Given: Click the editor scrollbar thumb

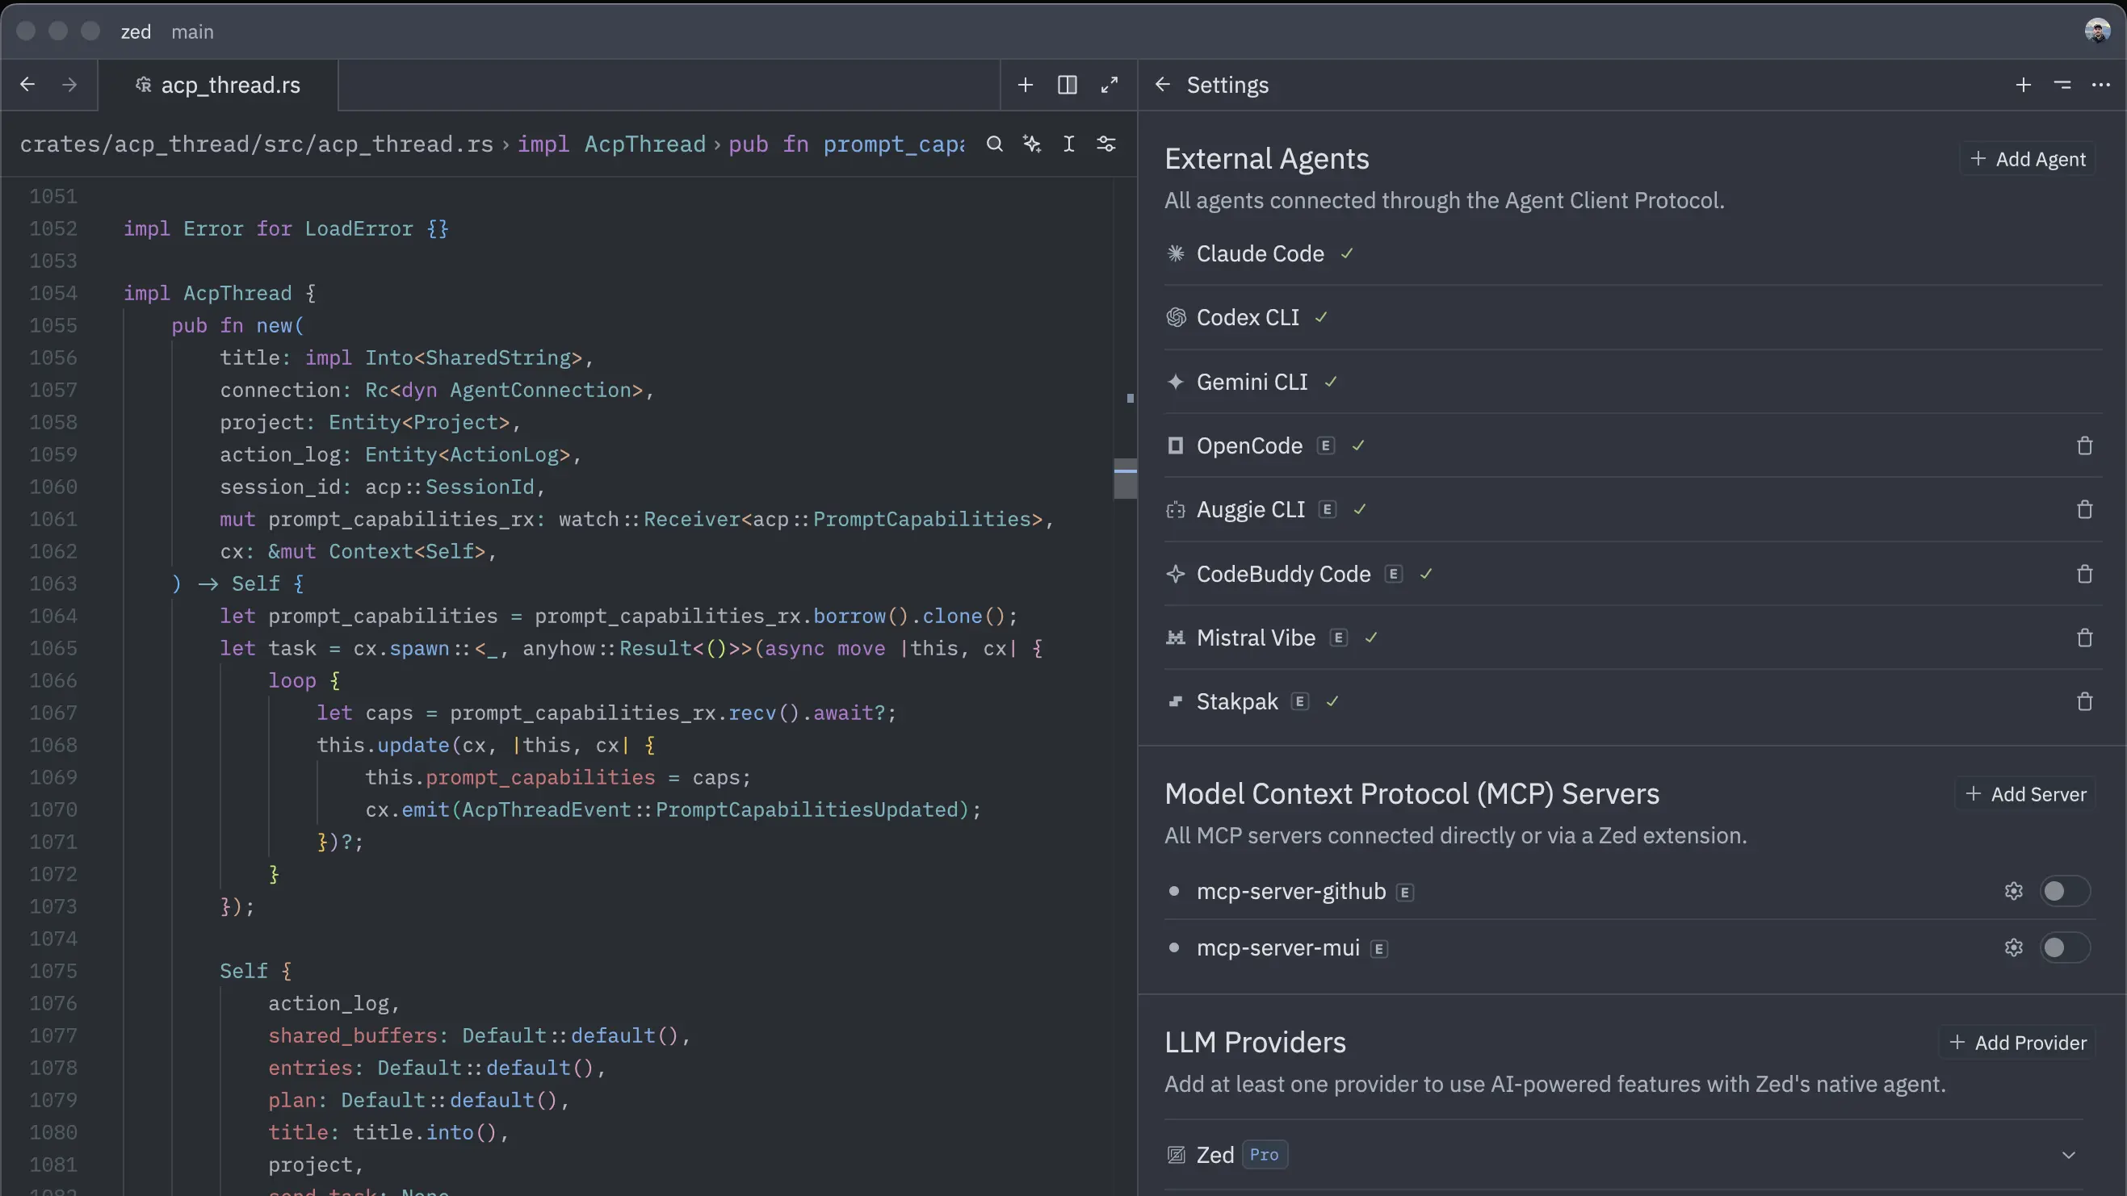Looking at the screenshot, I should pos(1125,479).
